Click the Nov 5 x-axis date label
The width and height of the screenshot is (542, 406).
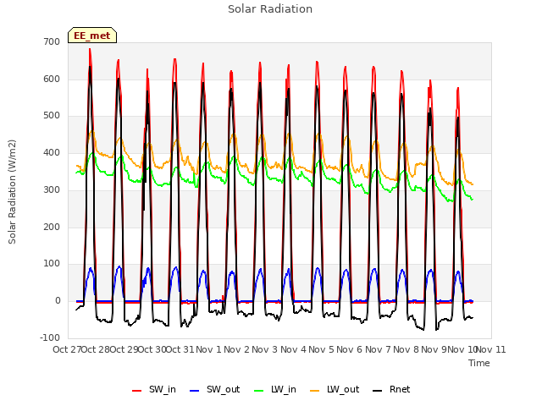[321, 349]
